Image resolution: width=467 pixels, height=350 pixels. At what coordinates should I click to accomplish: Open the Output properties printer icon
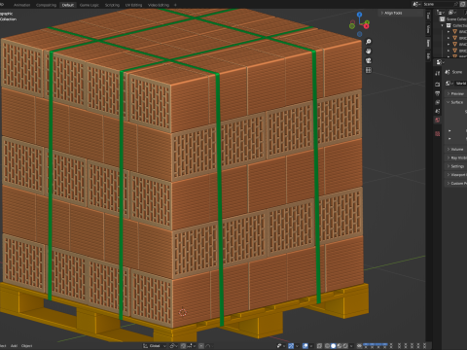pos(438,93)
